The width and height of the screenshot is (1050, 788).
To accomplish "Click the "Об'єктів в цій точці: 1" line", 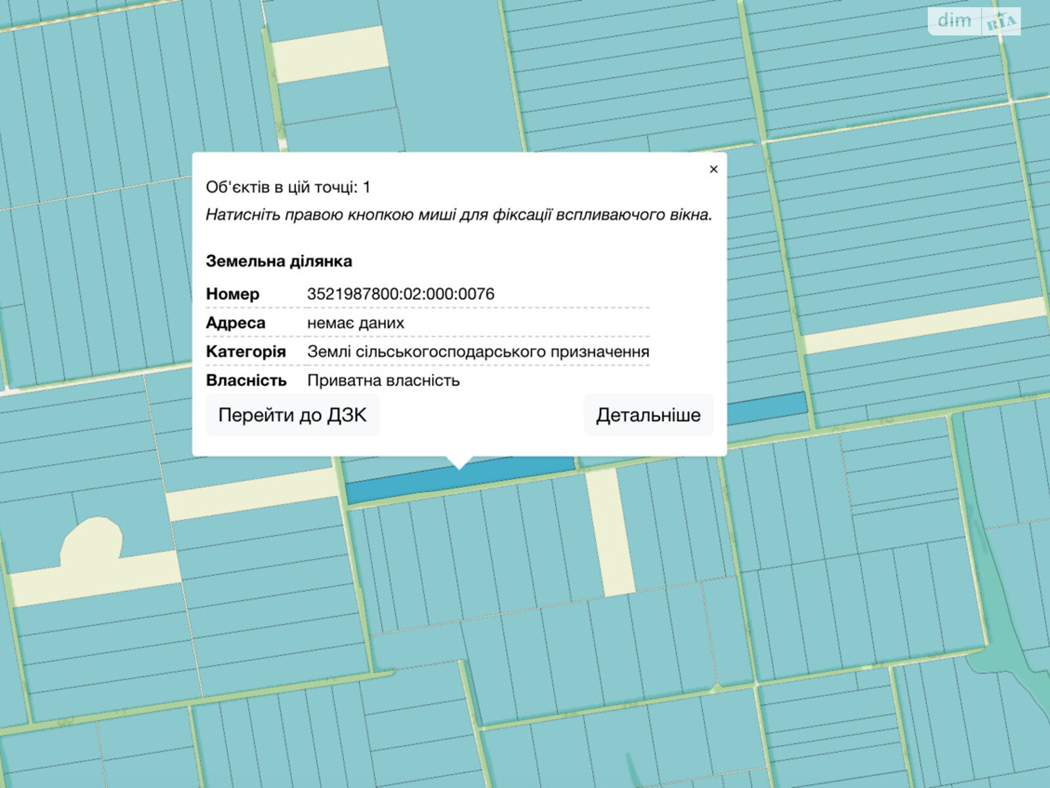I will [288, 188].
